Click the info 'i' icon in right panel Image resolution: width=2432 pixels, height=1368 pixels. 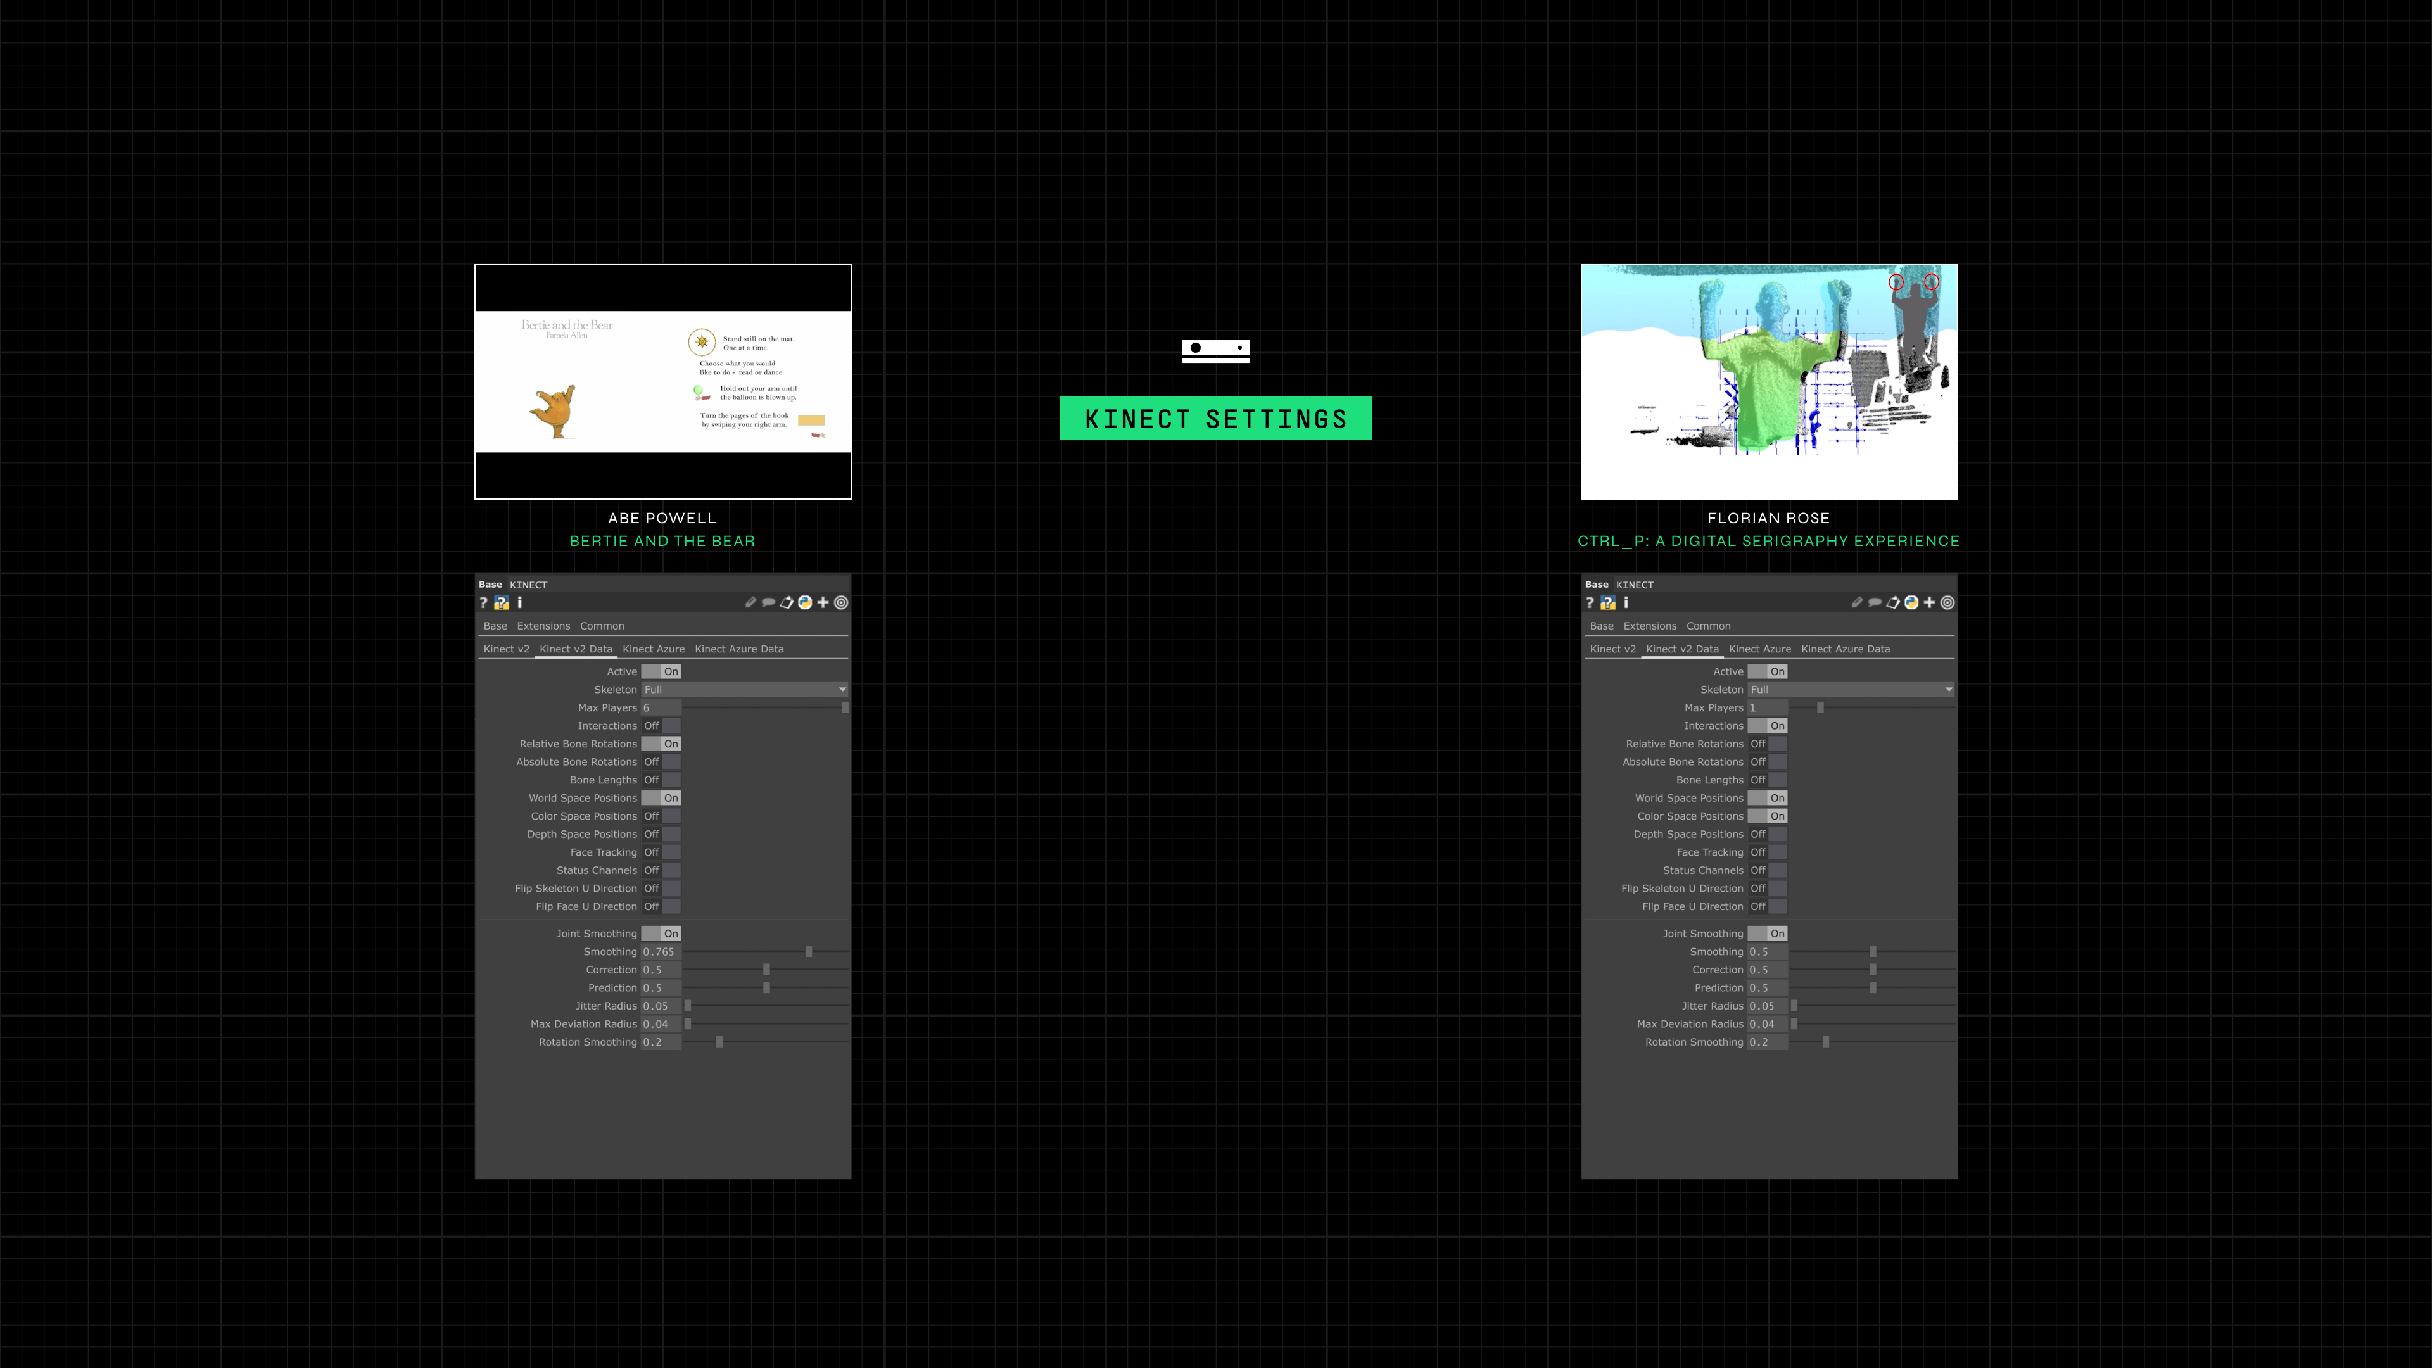[1626, 602]
